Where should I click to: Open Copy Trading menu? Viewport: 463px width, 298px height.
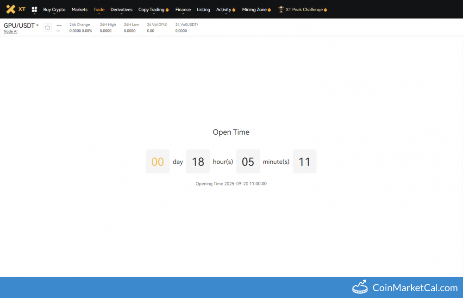pyautogui.click(x=151, y=9)
